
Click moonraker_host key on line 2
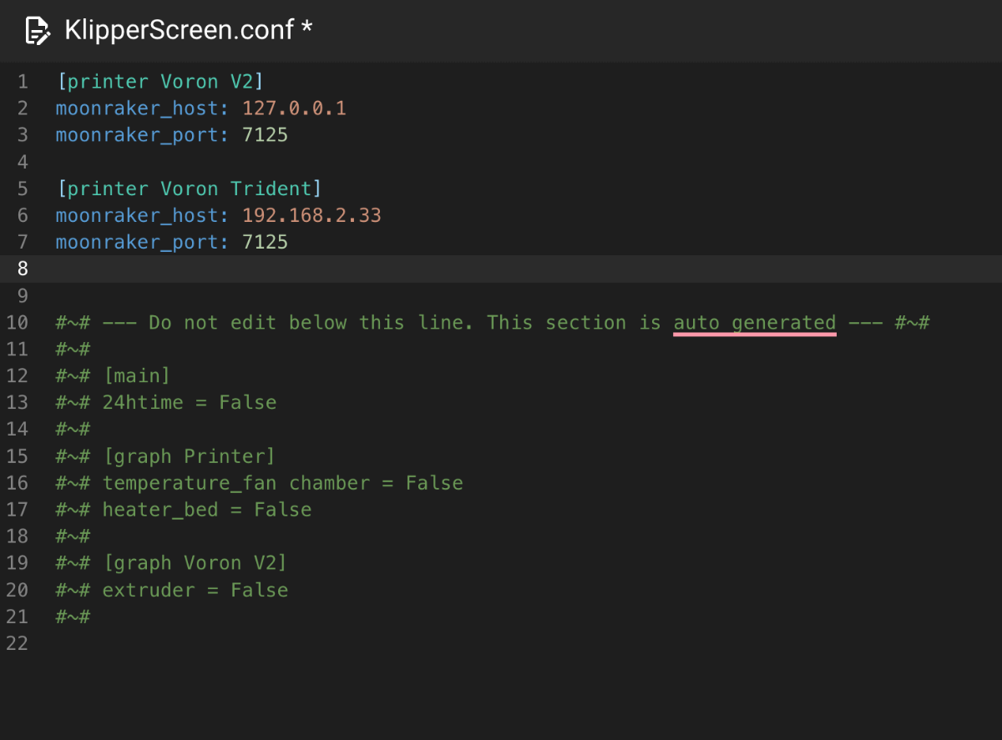tap(142, 108)
